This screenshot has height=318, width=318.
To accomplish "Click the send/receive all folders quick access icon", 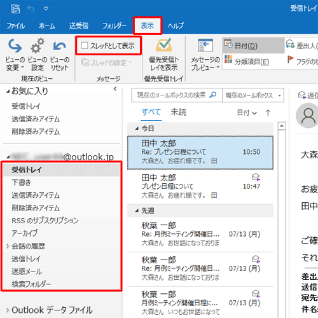I will point(15,9).
